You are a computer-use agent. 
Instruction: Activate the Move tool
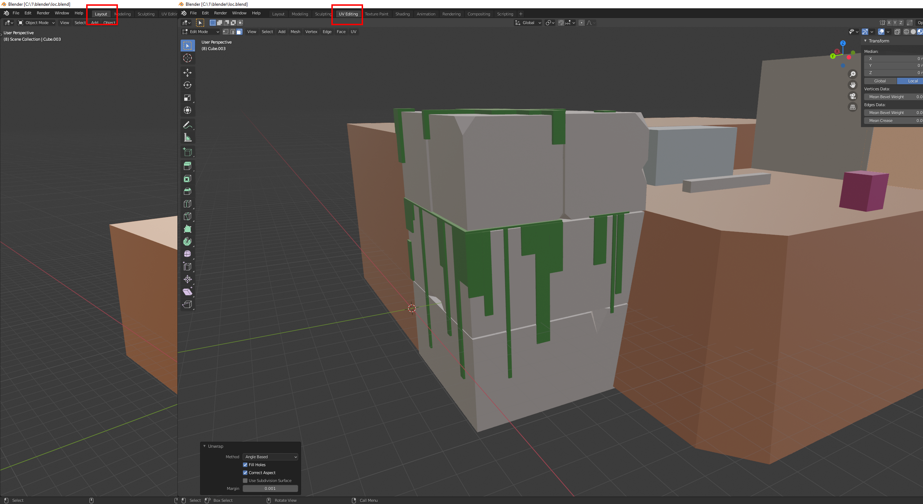pos(187,73)
